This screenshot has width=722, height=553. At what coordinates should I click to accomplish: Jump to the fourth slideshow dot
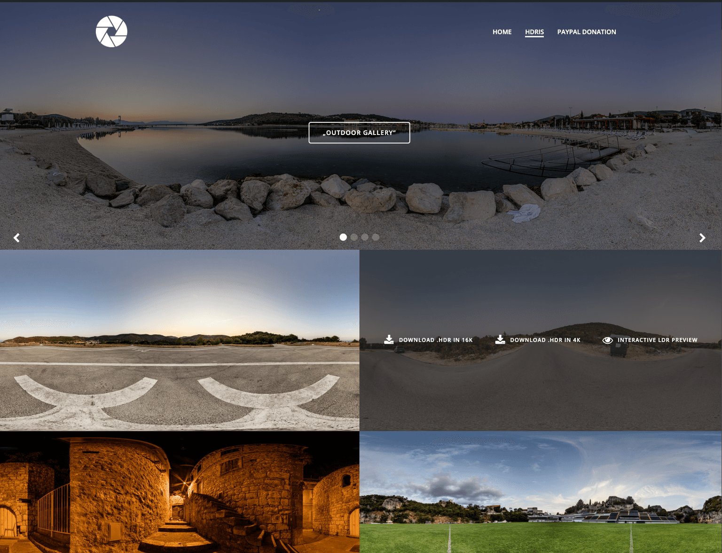click(376, 237)
